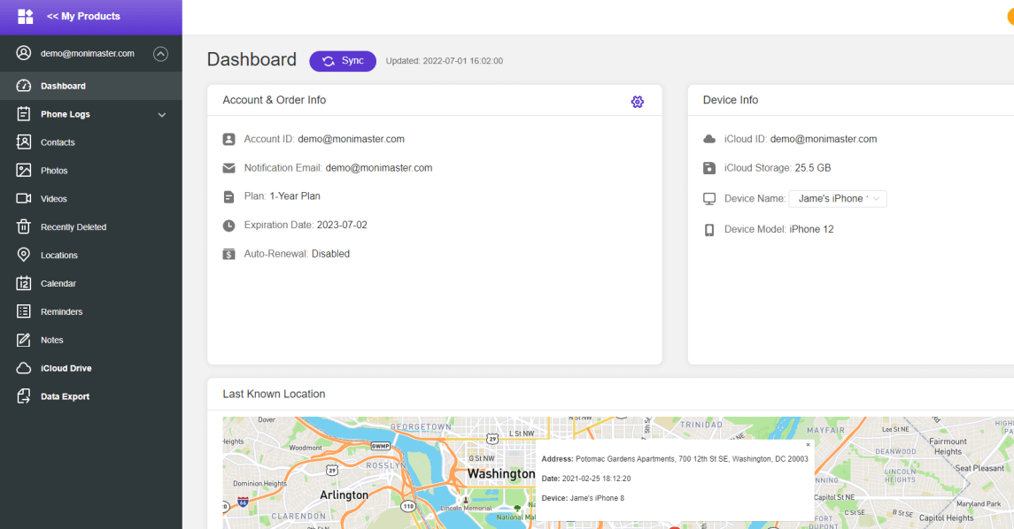Click the Videos camera icon
The image size is (1014, 529).
tap(23, 198)
